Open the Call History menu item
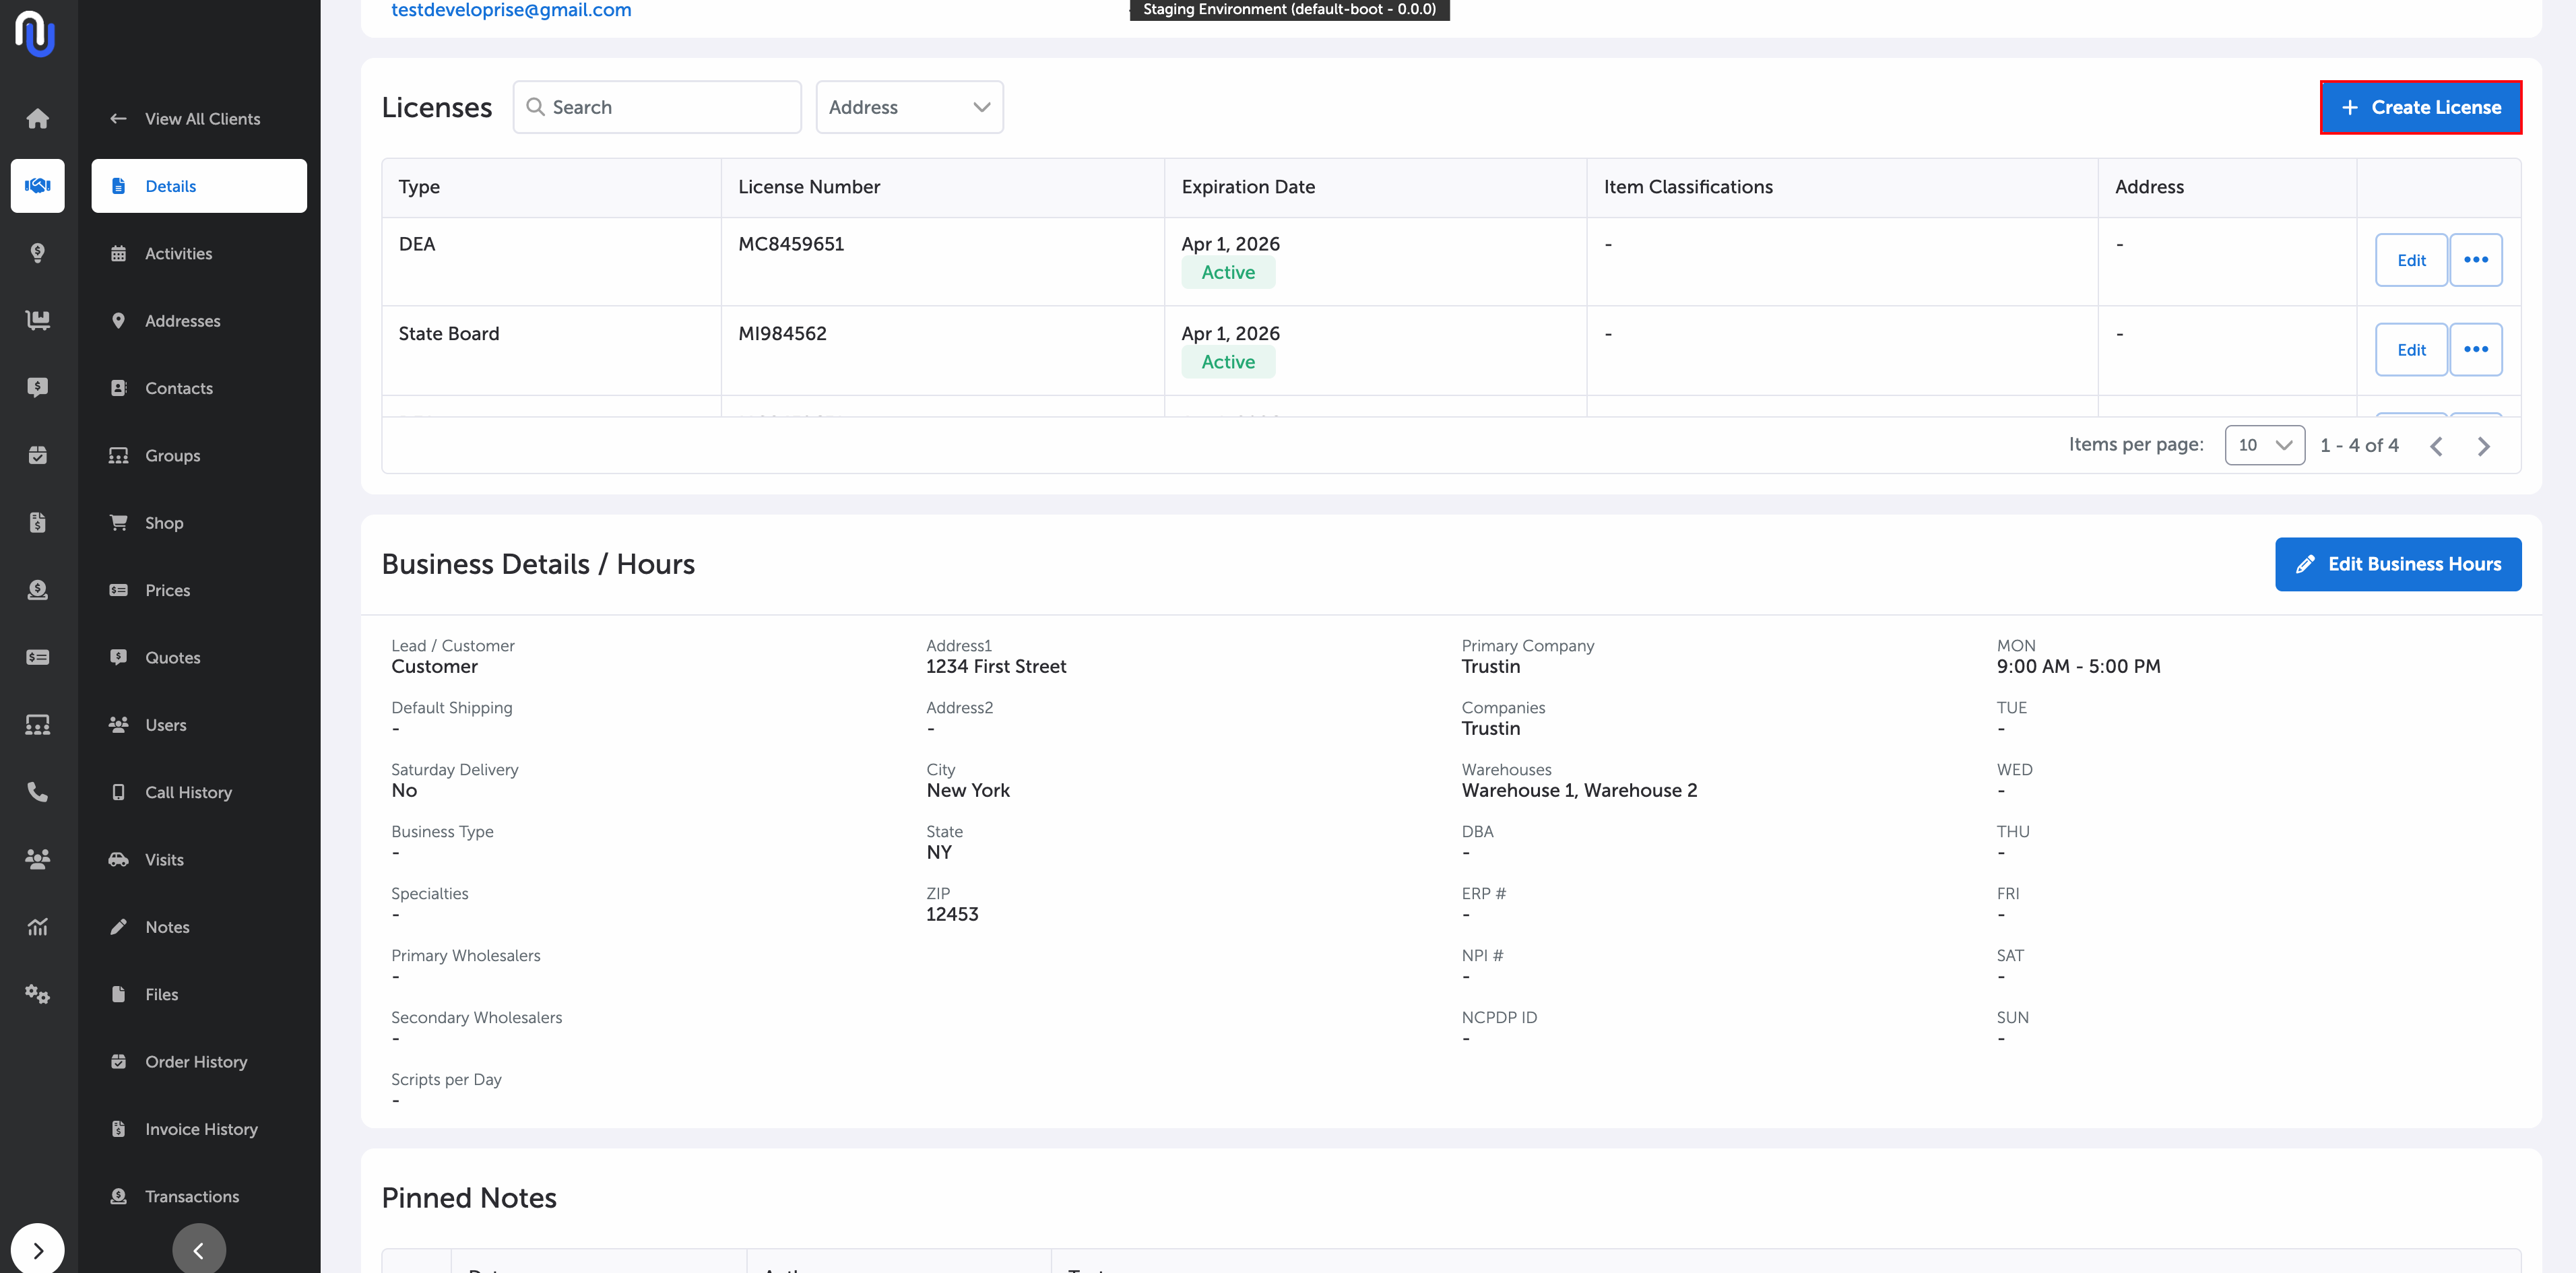2576x1273 pixels. (188, 792)
